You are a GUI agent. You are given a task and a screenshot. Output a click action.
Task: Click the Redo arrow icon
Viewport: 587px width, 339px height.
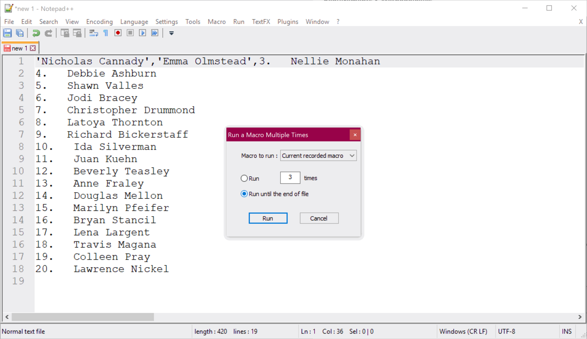point(48,33)
